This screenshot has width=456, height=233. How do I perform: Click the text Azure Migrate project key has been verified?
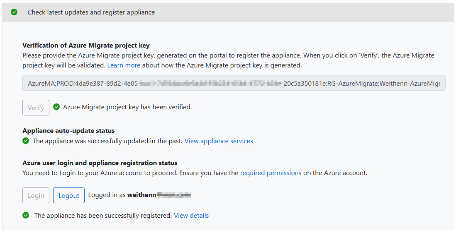[x=127, y=107]
